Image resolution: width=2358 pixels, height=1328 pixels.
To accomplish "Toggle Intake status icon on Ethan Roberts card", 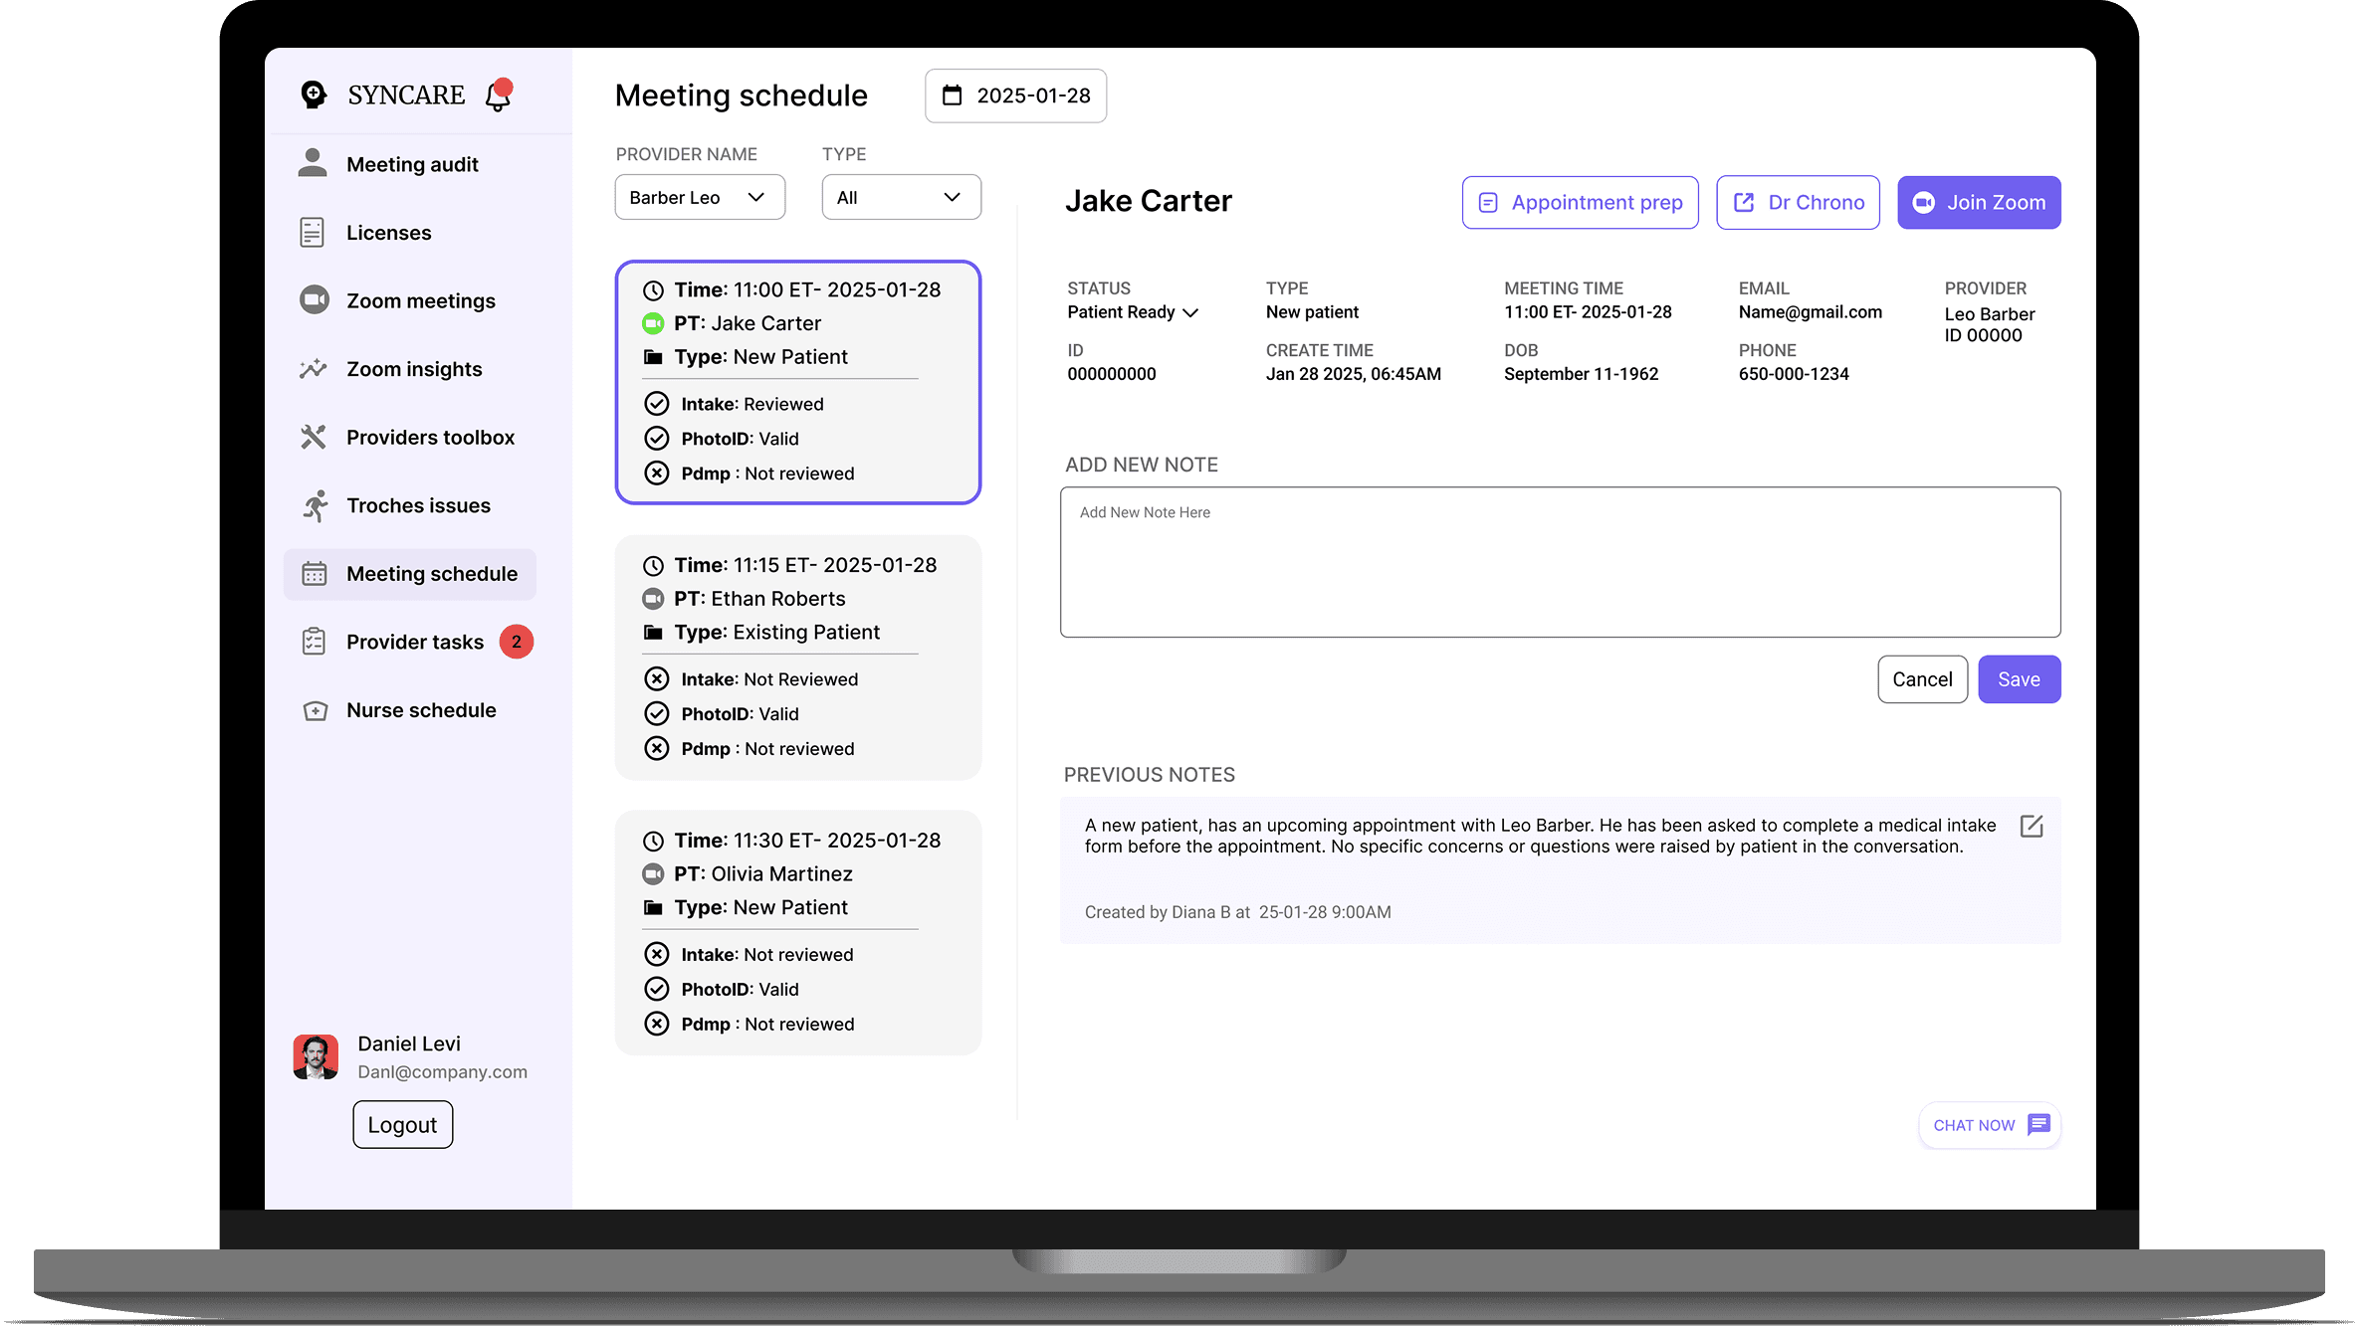I will click(x=656, y=679).
